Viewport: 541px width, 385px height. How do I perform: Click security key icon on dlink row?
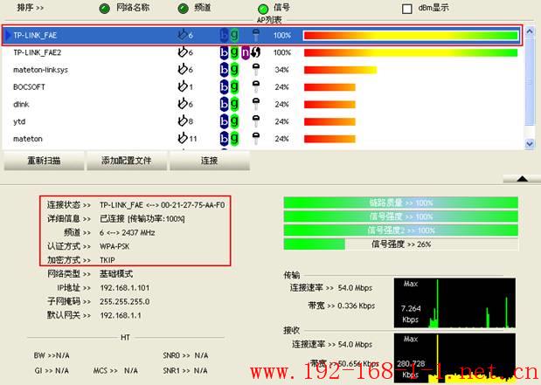click(256, 104)
